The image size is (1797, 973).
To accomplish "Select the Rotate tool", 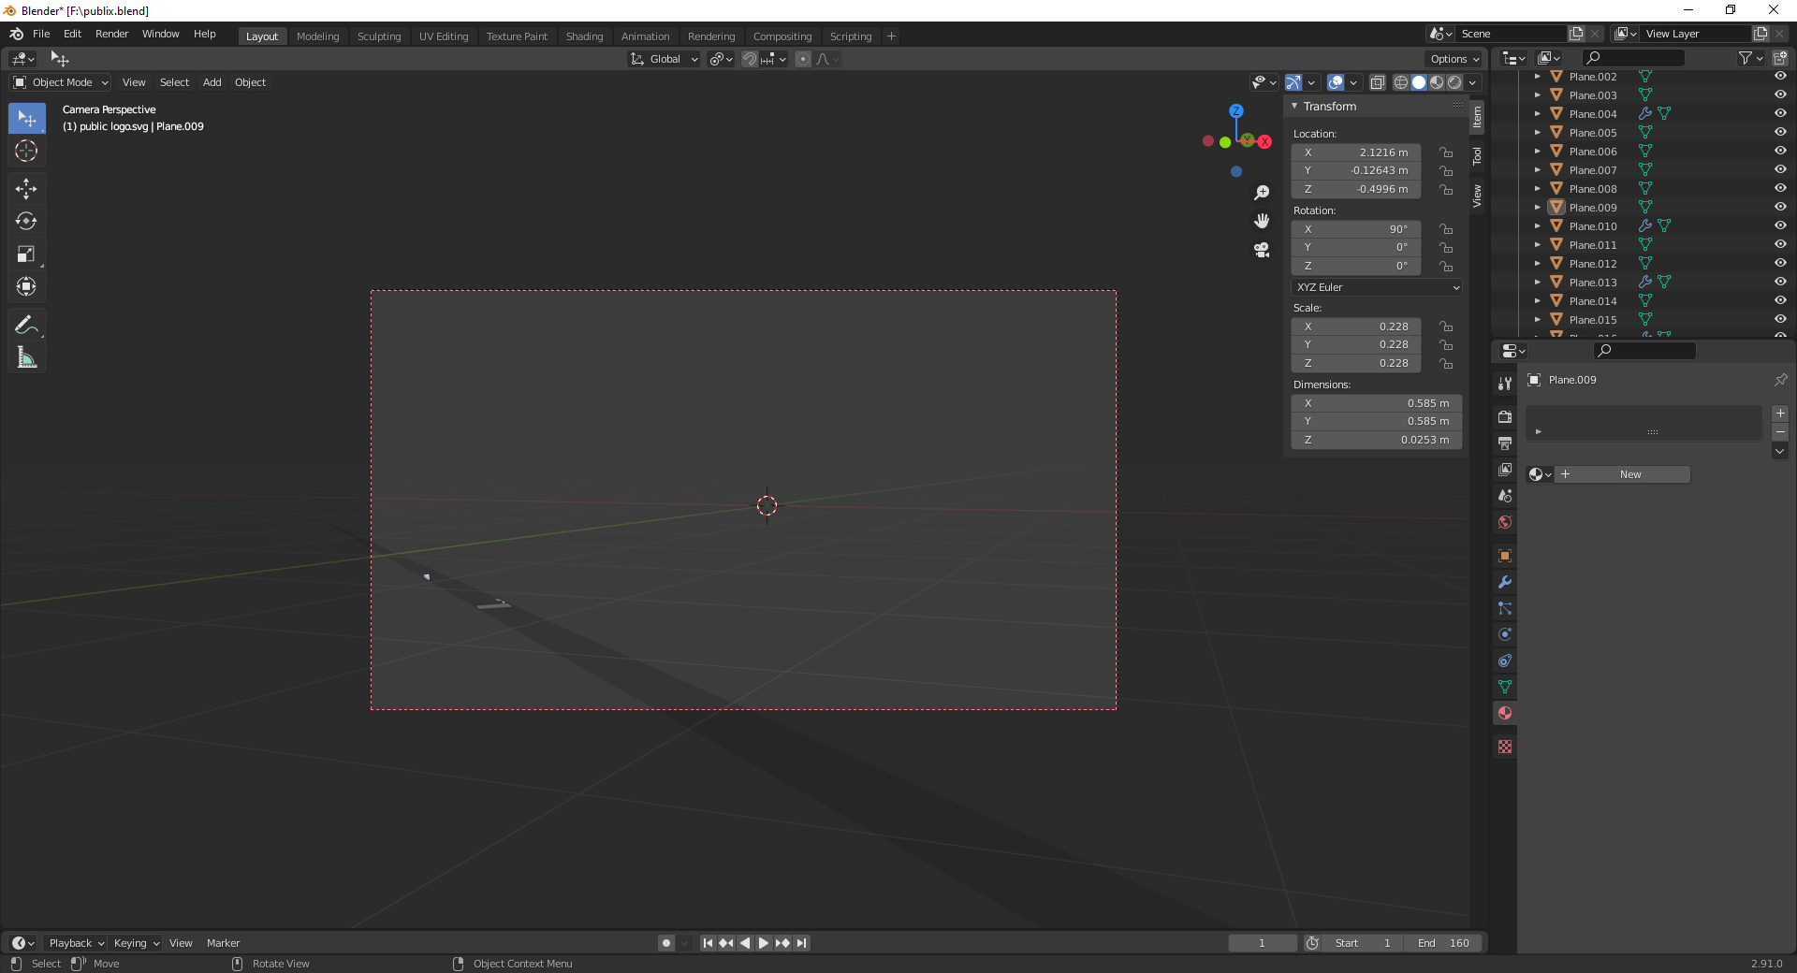I will (x=26, y=222).
